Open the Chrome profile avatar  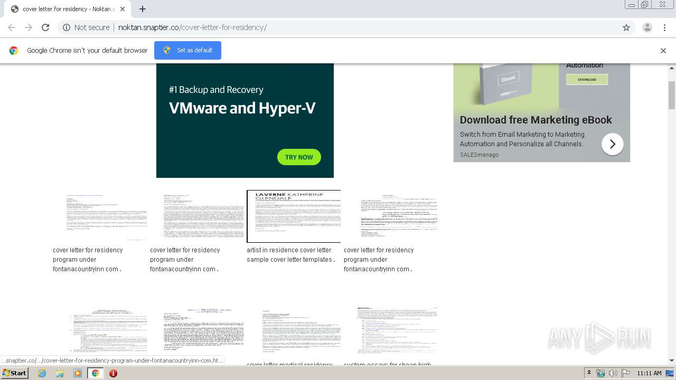(647, 27)
